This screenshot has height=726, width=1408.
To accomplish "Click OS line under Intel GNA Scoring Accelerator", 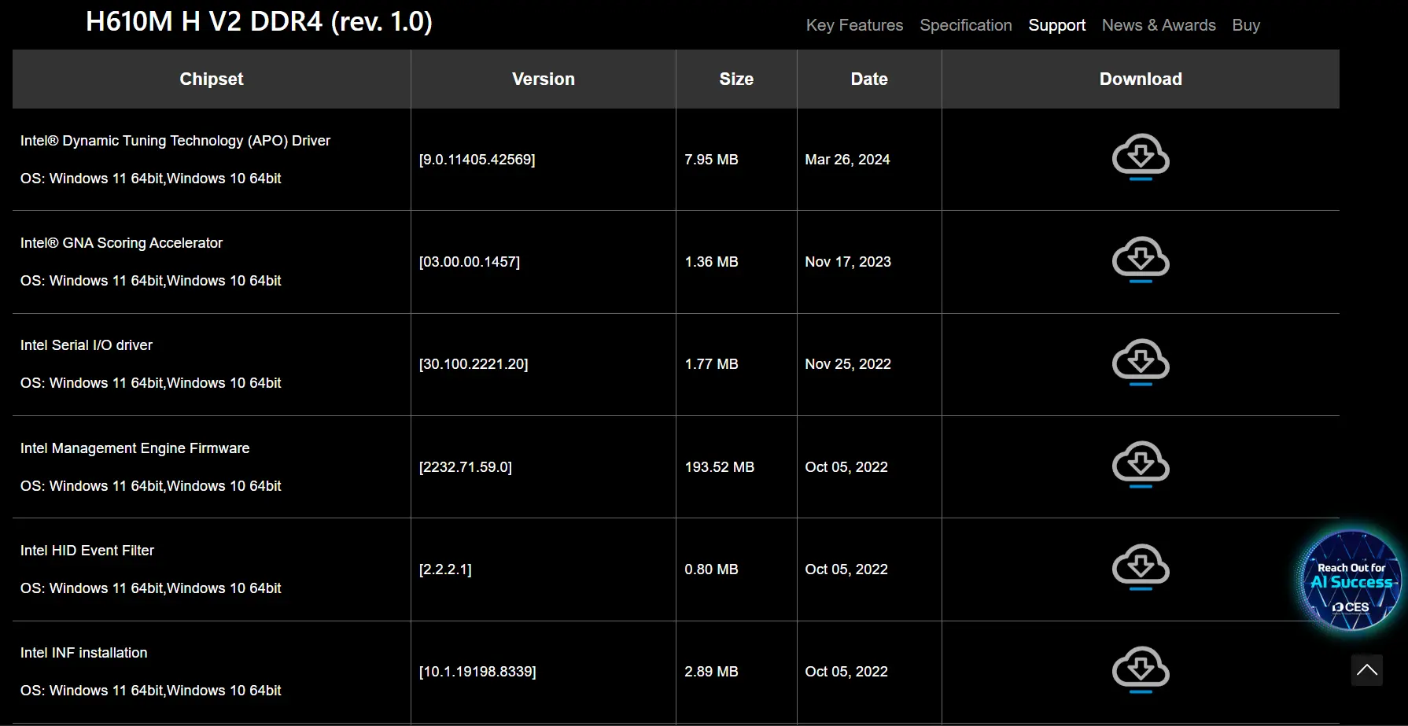I will coord(151,281).
